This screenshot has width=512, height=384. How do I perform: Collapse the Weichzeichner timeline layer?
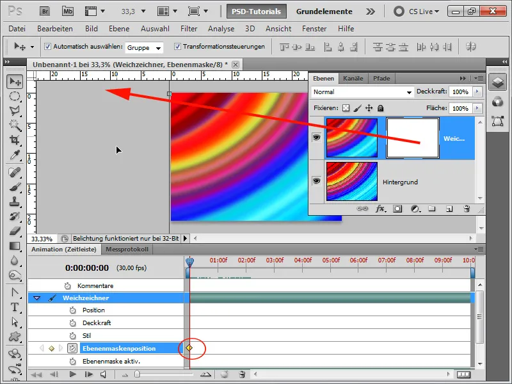[36, 298]
